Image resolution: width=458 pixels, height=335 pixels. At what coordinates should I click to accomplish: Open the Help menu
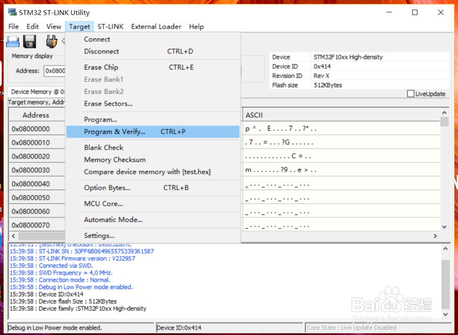(196, 27)
